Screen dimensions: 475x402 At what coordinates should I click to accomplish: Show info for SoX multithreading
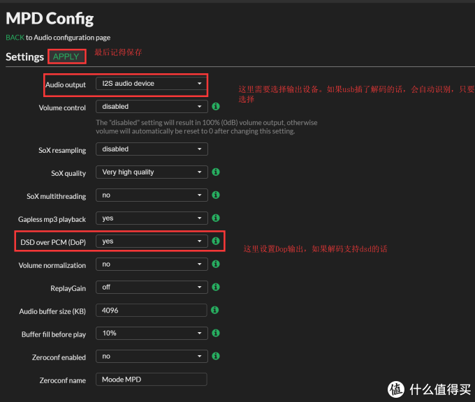pyautogui.click(x=216, y=195)
